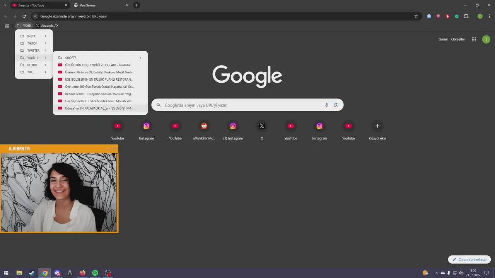Open the X shortcut tile
The height and width of the screenshot is (278, 495).
(x=262, y=131)
